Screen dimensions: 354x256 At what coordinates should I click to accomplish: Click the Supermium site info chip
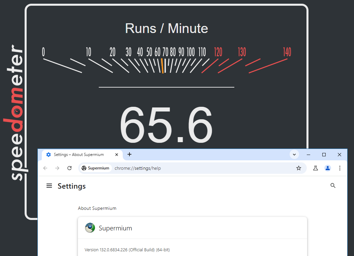tap(95, 168)
